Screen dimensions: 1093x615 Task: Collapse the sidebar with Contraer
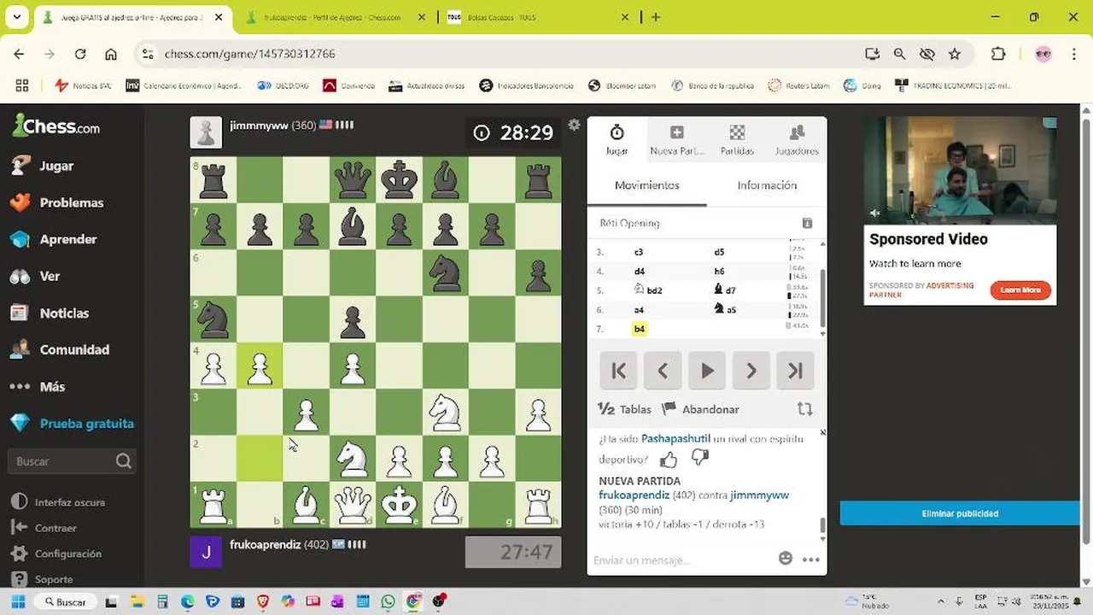pyautogui.click(x=44, y=528)
